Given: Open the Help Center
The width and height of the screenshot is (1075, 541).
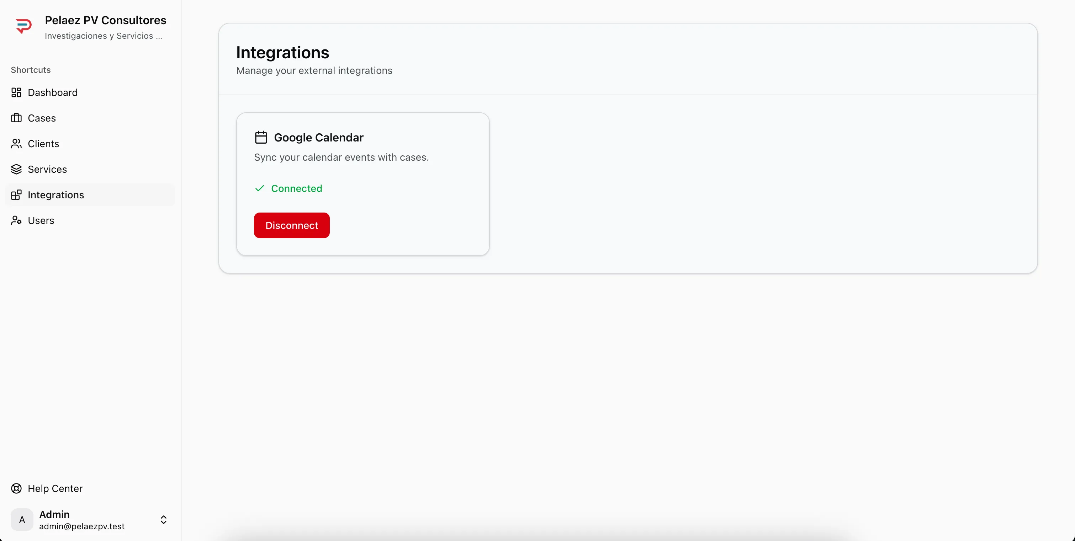Looking at the screenshot, I should [x=55, y=488].
